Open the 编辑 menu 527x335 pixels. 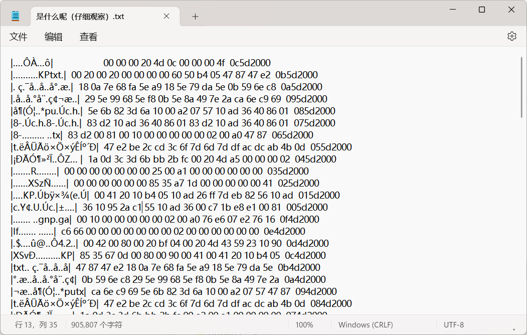coord(53,37)
